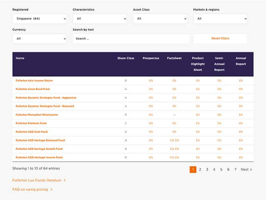
Task: Open CN, EN Factsheet for SGD Heritage Income Fund
Action: click(174, 157)
